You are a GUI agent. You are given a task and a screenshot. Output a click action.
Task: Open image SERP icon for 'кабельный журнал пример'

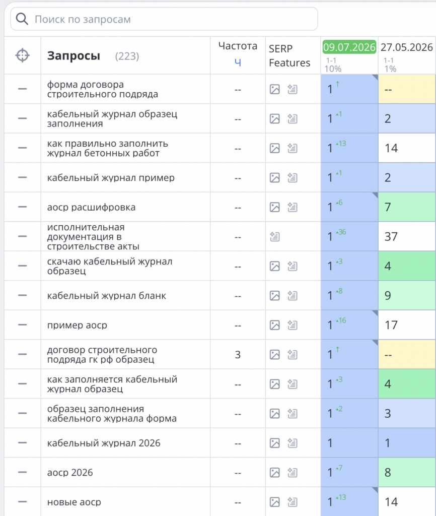click(274, 178)
